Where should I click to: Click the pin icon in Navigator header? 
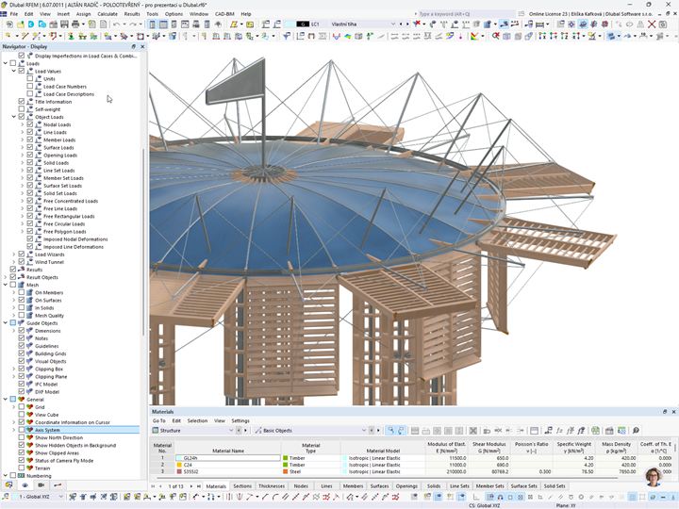pyautogui.click(x=133, y=46)
